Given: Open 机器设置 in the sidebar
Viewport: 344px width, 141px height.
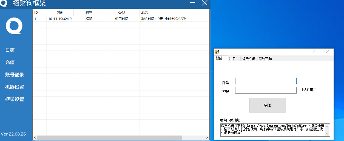Looking at the screenshot, I should coord(15,87).
